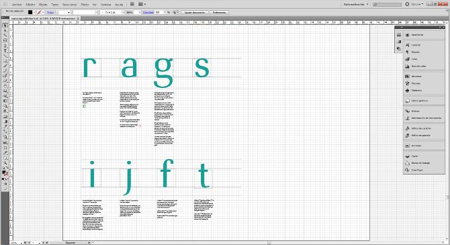Screen dimensions: 450x245
Task: Open the Degradado panel icon in dock
Action: [x=399, y=42]
